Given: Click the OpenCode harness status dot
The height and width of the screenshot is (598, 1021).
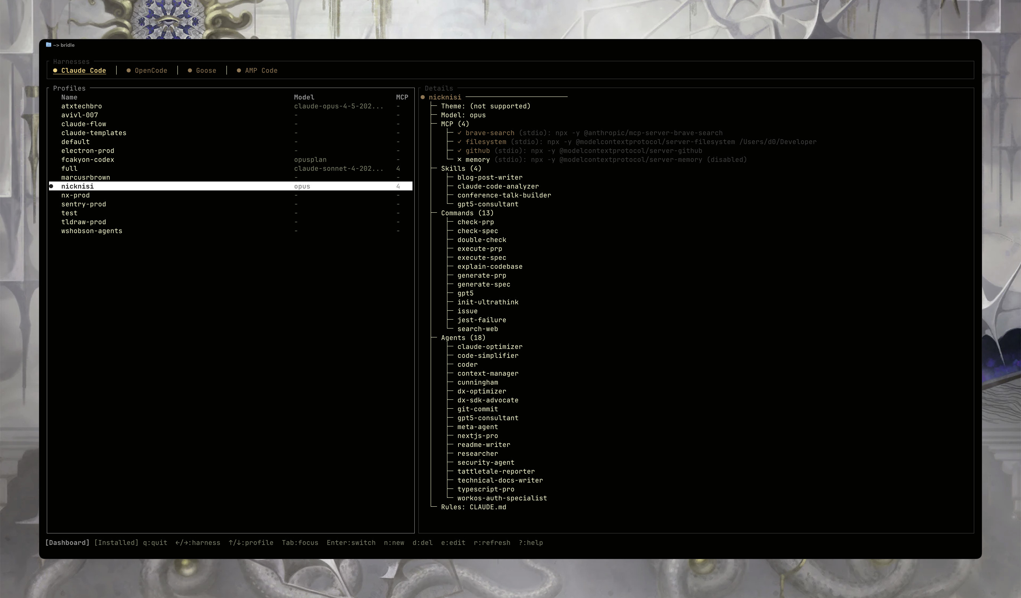Looking at the screenshot, I should click(128, 71).
